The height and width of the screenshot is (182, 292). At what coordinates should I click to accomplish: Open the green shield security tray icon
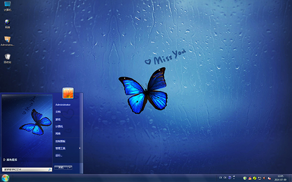point(245,178)
